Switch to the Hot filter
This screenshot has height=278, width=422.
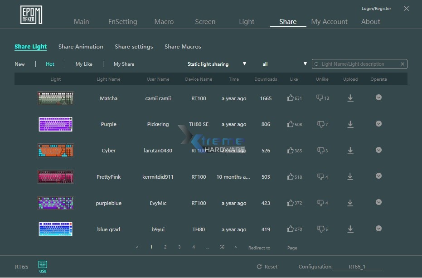pyautogui.click(x=50, y=64)
